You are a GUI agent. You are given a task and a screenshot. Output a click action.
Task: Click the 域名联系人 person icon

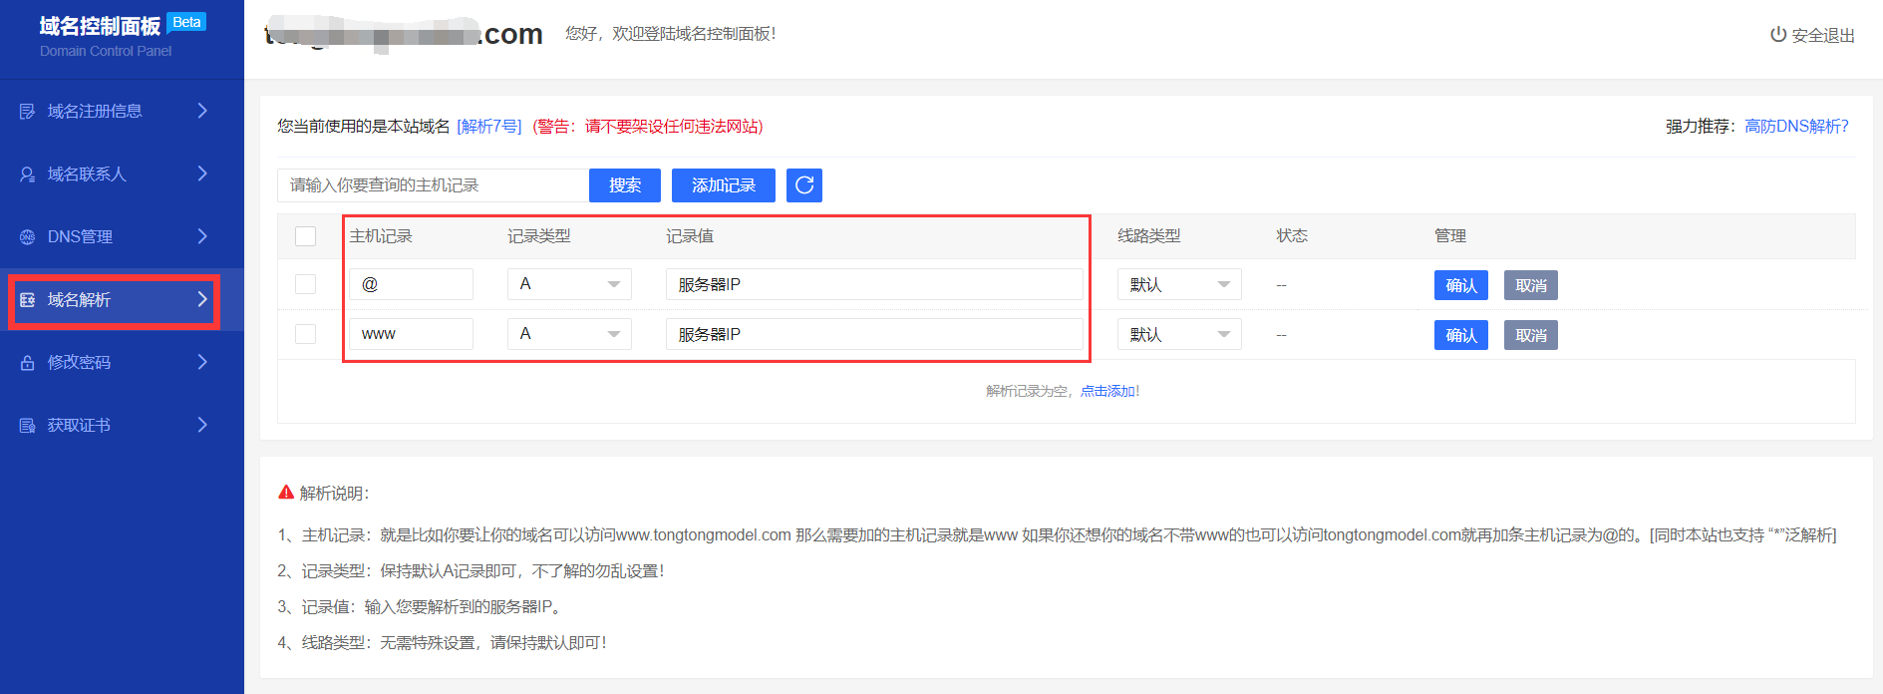(27, 173)
